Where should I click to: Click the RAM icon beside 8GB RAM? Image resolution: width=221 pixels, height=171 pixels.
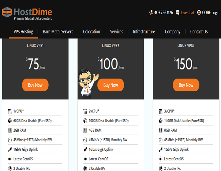tap(160, 130)
